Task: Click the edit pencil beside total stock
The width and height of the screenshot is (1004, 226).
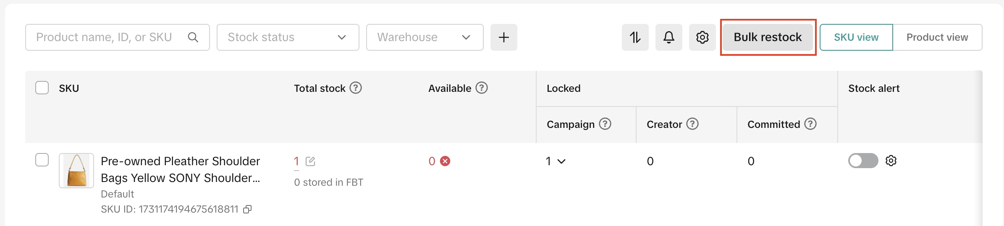Action: pyautogui.click(x=310, y=161)
